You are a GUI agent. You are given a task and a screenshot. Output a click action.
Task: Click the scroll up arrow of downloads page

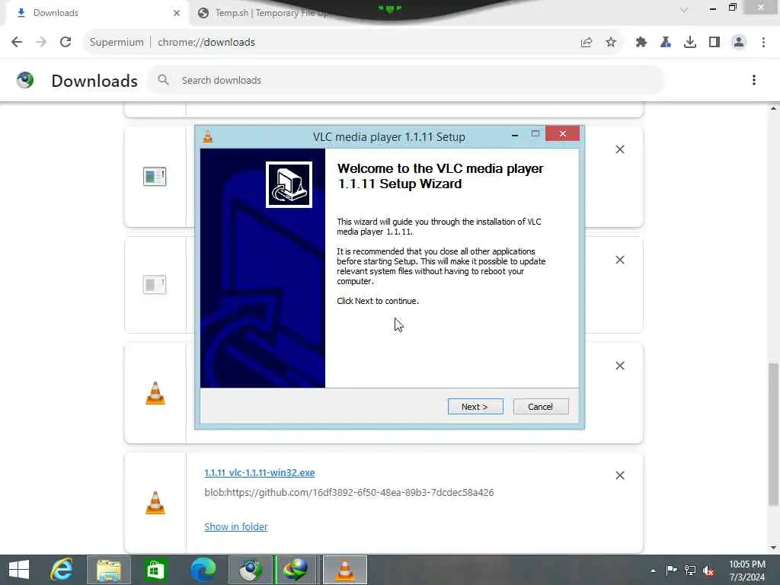(774, 108)
